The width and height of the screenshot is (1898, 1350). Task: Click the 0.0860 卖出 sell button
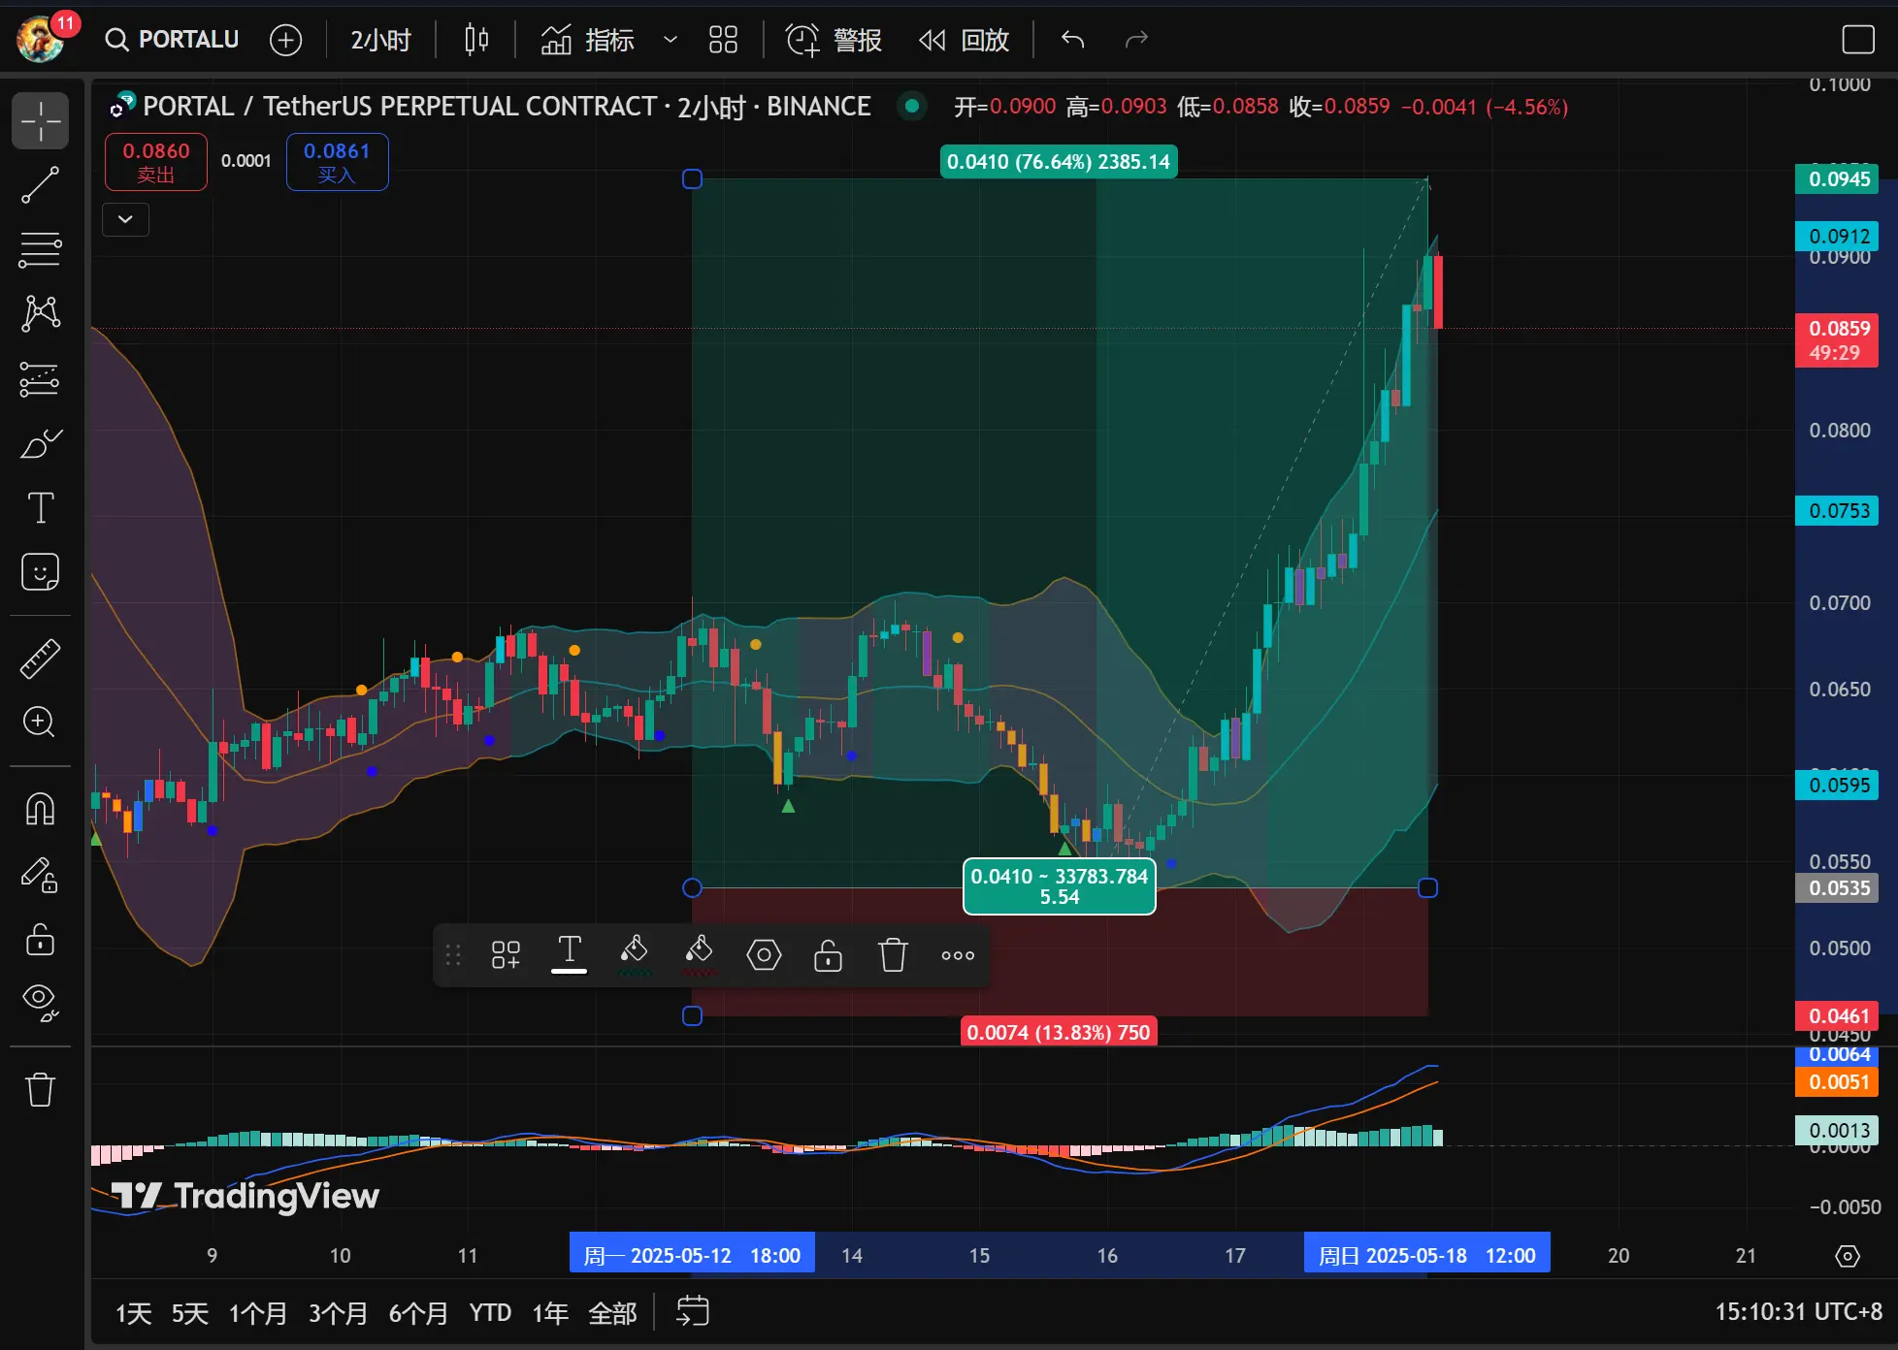click(x=156, y=162)
